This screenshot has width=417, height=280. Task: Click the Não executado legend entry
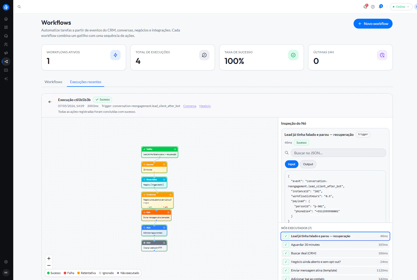[128, 273]
